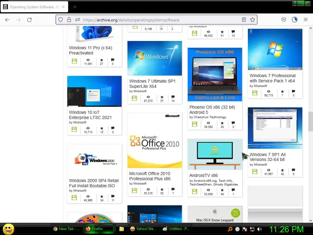Screen dimensions: 313x235
Task: Click floppy icon for Windows 2000 SP4
Action: click(74, 198)
